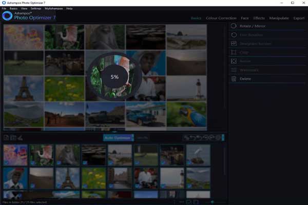The width and height of the screenshot is (308, 205).
Task: Click the add folder icon in toolbar
Action: tap(13, 138)
